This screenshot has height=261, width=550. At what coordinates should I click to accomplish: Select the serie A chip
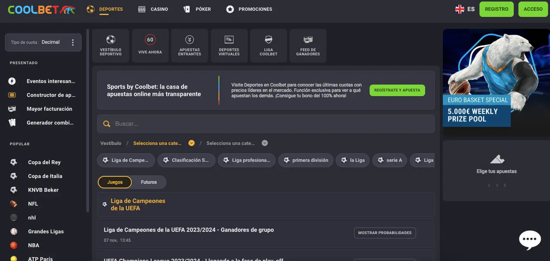(389, 160)
